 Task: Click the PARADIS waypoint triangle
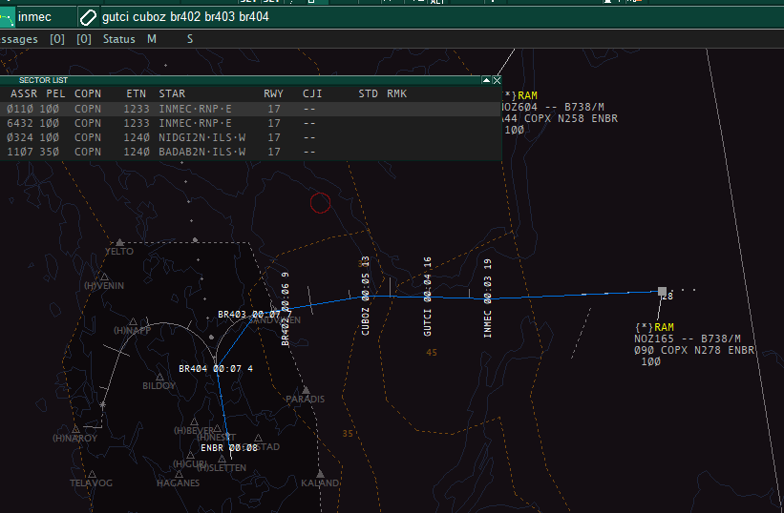coord(305,389)
